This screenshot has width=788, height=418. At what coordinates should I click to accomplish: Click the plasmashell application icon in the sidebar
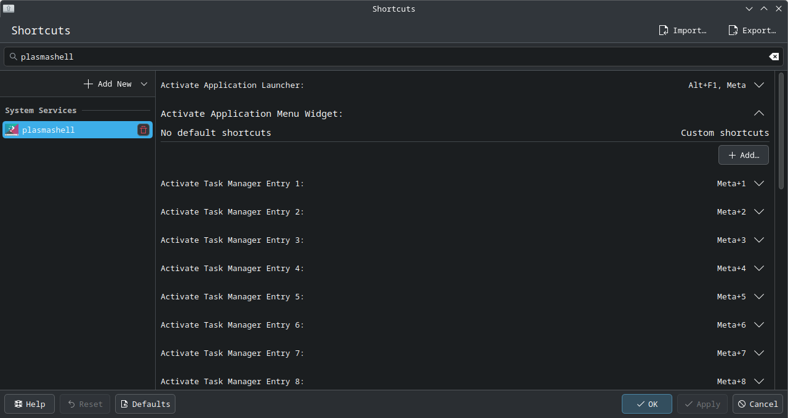(12, 130)
